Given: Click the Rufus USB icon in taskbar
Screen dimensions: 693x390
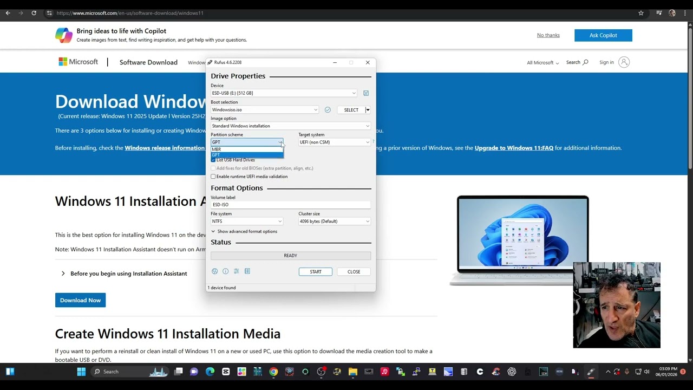Looking at the screenshot, I should pos(591,372).
